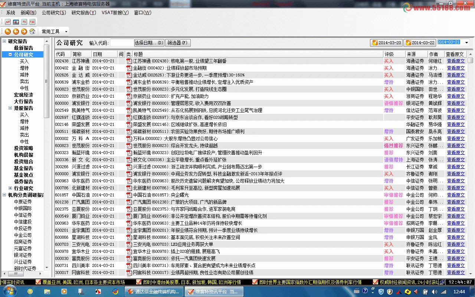Click the F9 toolbar icon

click(24, 22)
